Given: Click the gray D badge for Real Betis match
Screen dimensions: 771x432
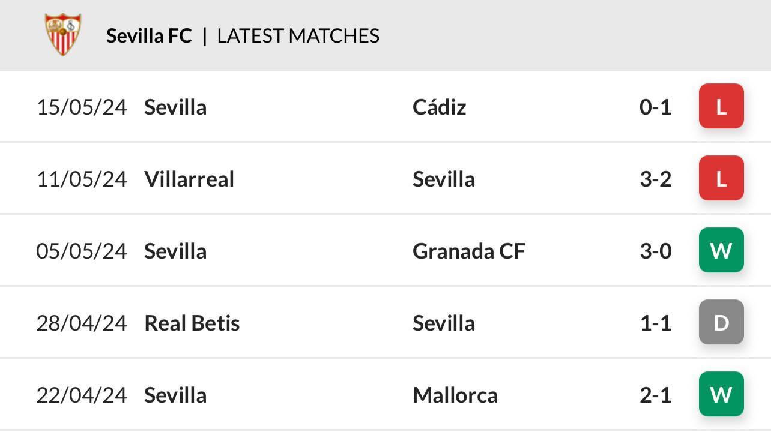Looking at the screenshot, I should tap(721, 322).
